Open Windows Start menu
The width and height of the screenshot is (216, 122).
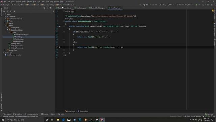point(3,120)
